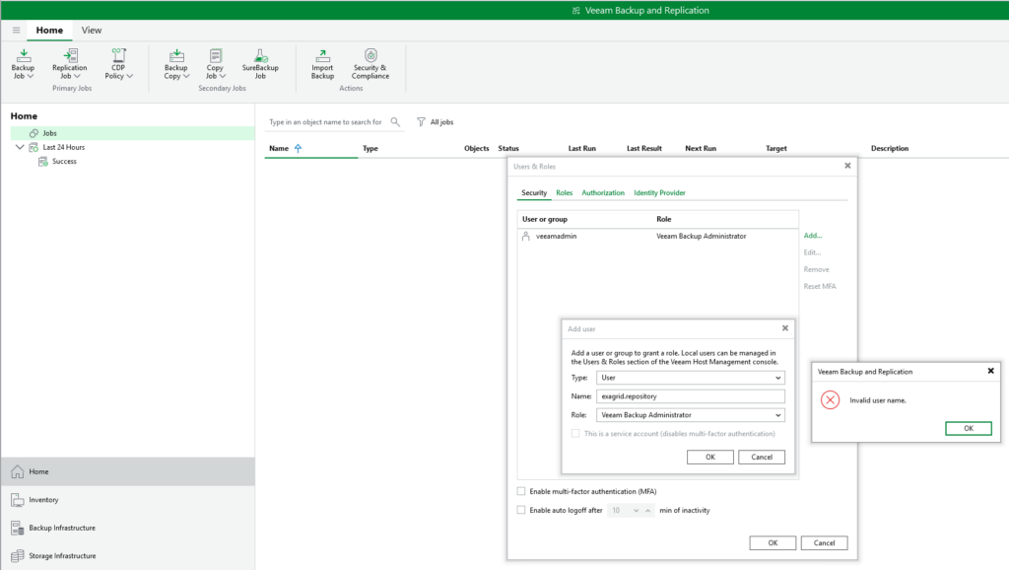The image size is (1009, 570).
Task: Switch to the Identity Provider tab
Action: (x=659, y=193)
